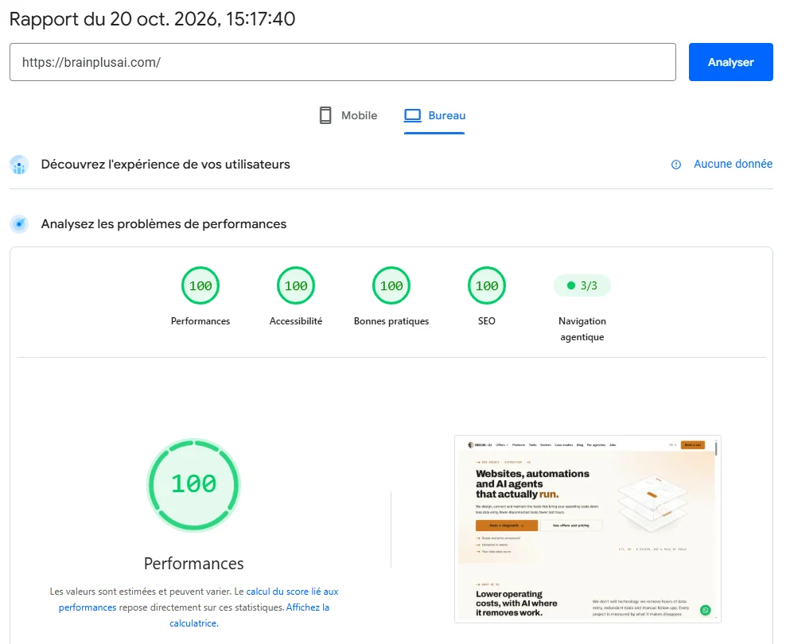Open the website screenshot thumbnail

point(587,529)
